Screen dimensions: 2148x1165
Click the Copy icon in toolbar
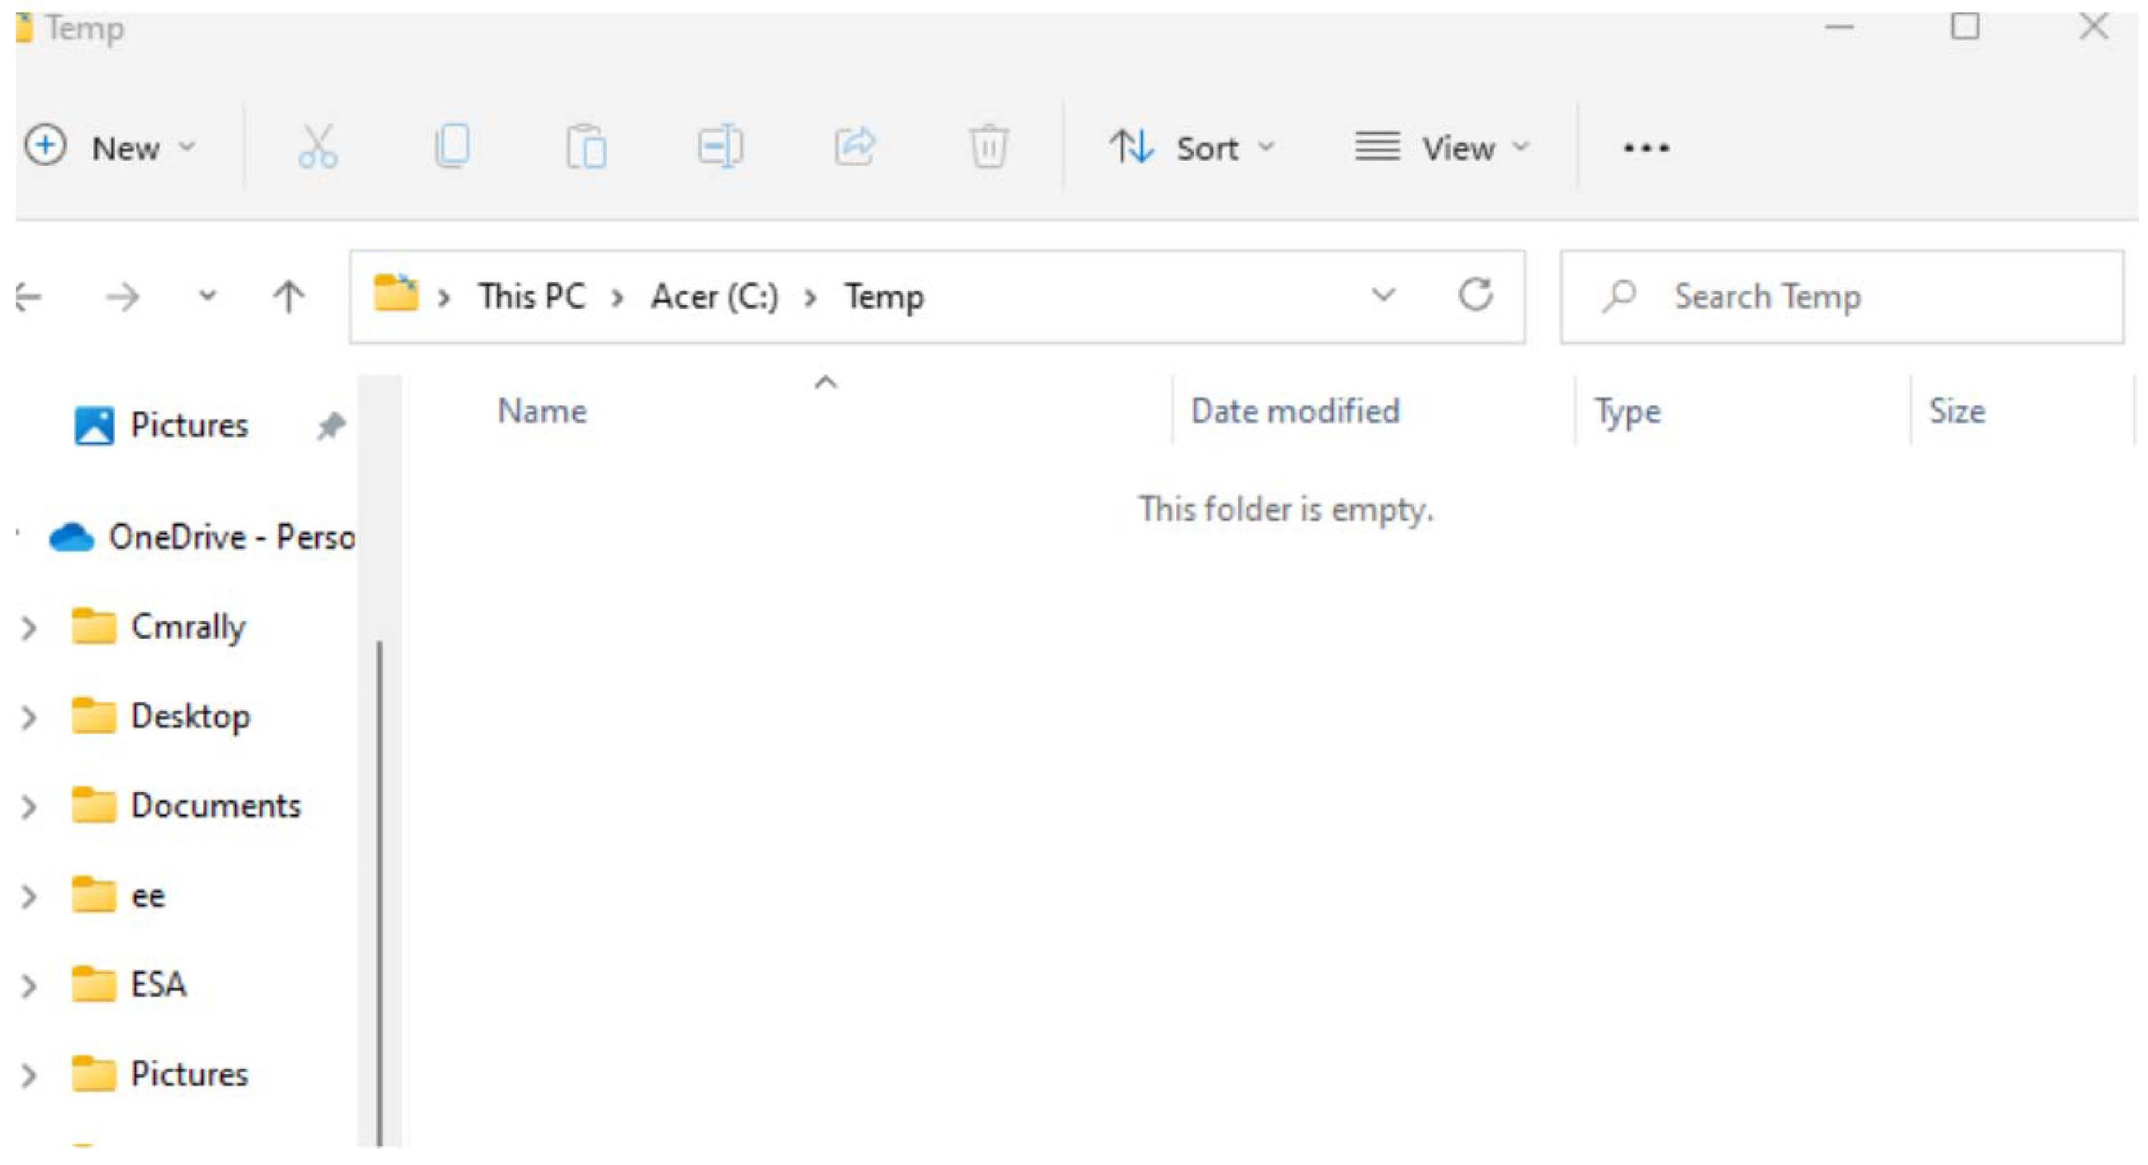coord(453,147)
